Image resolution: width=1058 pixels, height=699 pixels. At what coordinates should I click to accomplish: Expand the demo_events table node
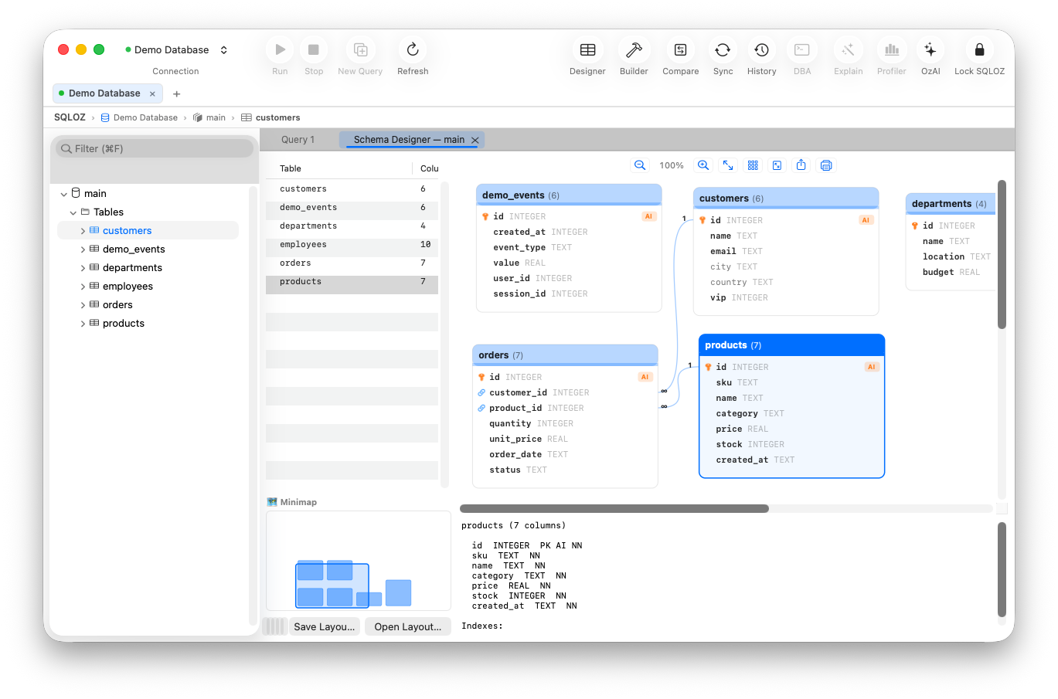[x=83, y=249]
